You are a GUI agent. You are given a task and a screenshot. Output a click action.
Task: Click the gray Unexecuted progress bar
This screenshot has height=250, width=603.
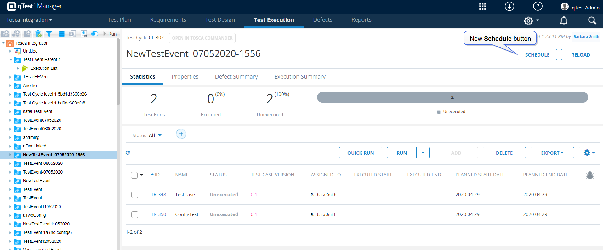pos(452,97)
